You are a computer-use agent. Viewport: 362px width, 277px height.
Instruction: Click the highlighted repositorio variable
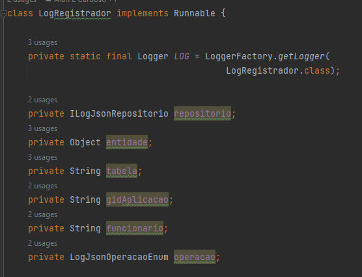click(x=202, y=113)
